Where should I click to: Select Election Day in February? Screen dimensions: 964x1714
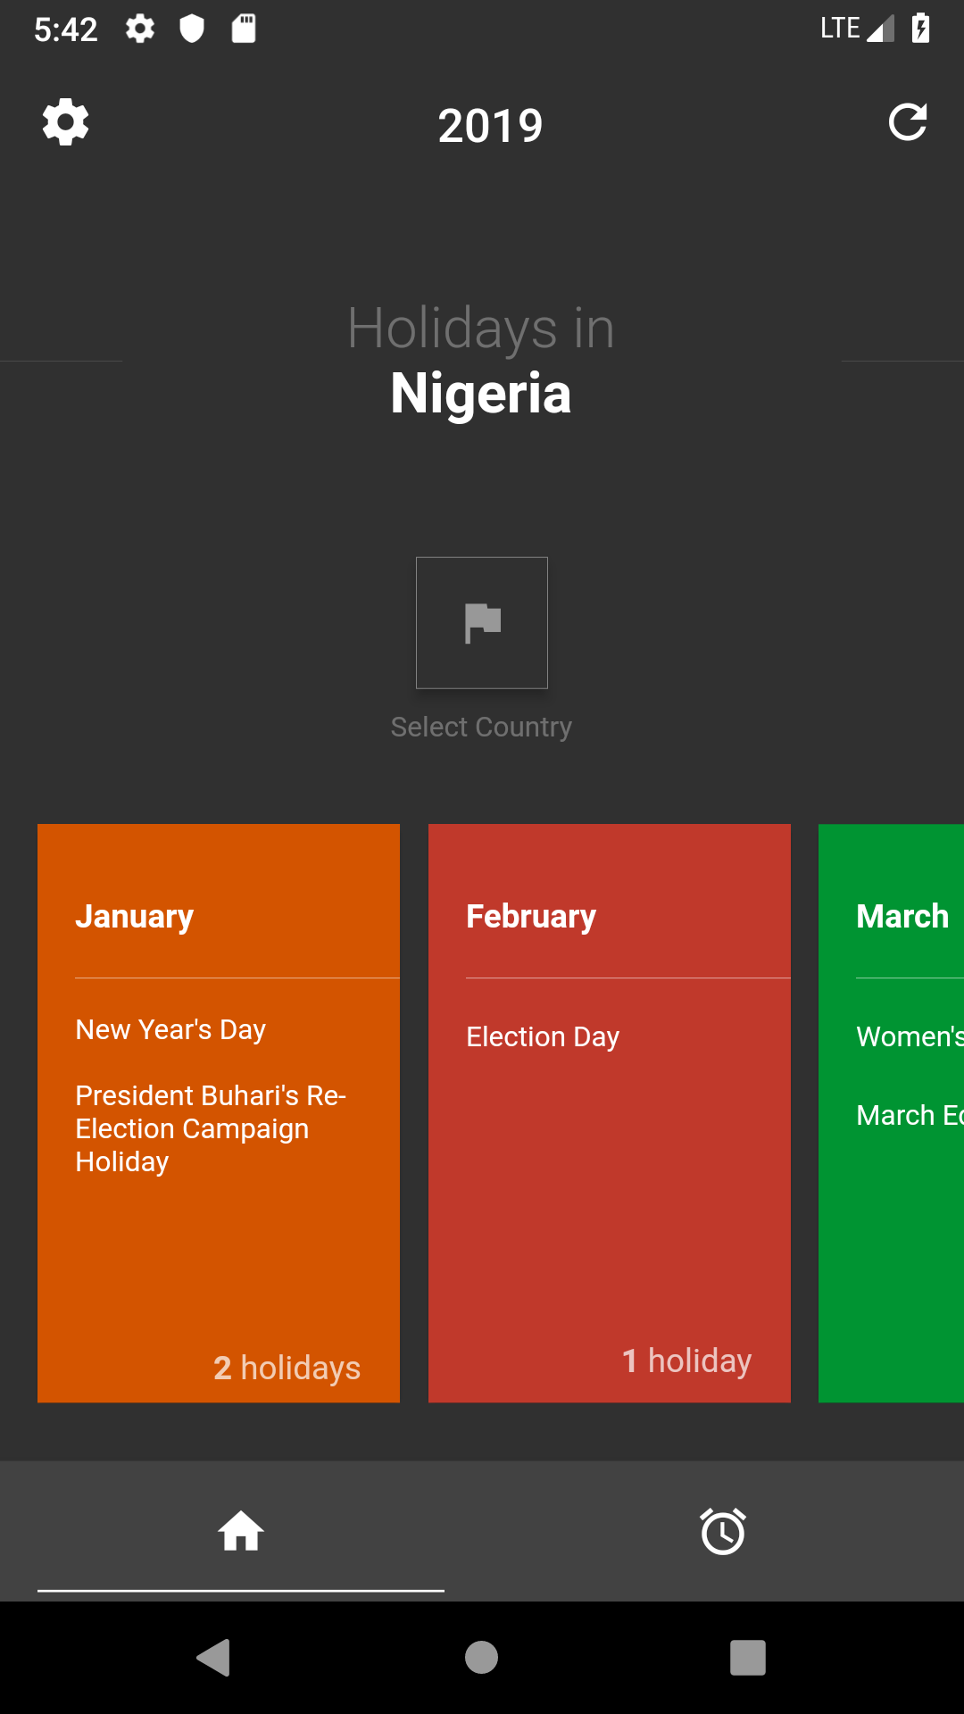point(543,1036)
